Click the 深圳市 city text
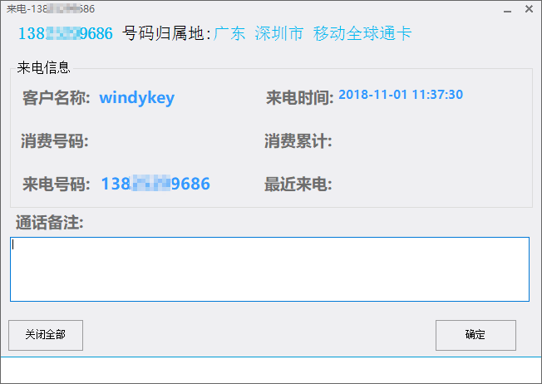The width and height of the screenshot is (542, 384). click(x=279, y=33)
